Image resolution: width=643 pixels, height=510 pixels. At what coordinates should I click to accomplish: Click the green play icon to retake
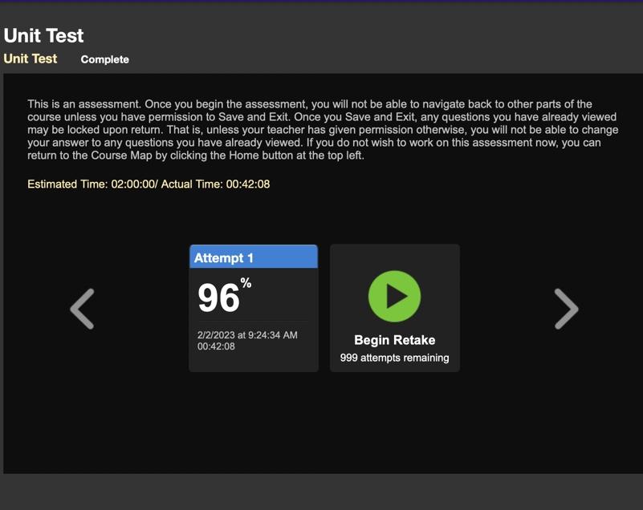click(394, 296)
